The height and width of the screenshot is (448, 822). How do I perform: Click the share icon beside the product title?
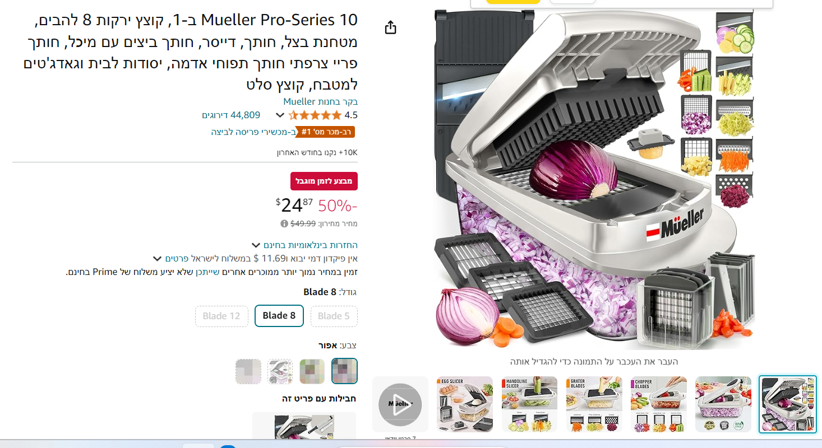pyautogui.click(x=391, y=27)
